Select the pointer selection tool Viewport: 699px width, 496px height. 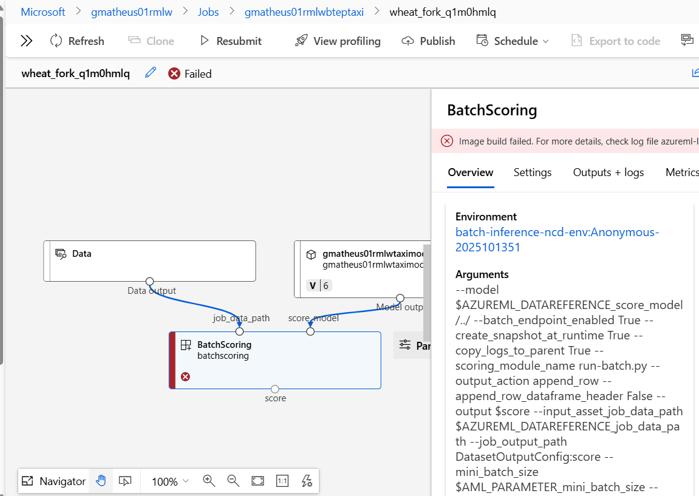click(125, 481)
